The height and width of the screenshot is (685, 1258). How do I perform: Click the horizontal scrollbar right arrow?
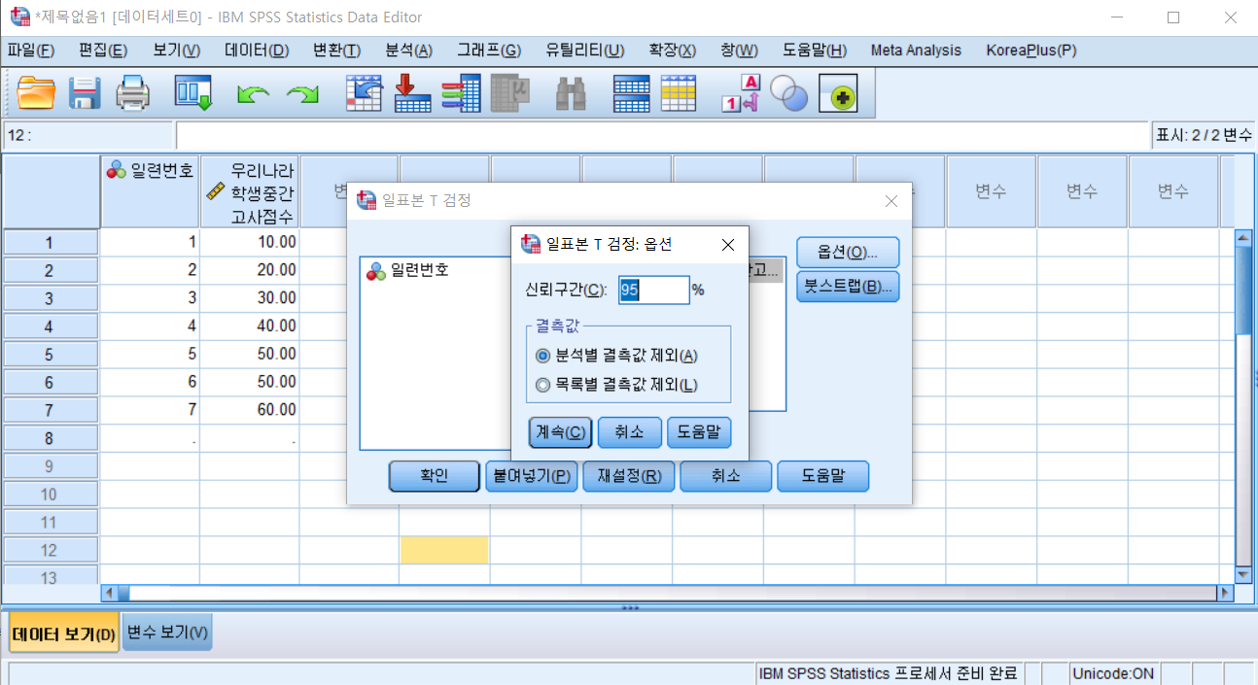click(1223, 593)
